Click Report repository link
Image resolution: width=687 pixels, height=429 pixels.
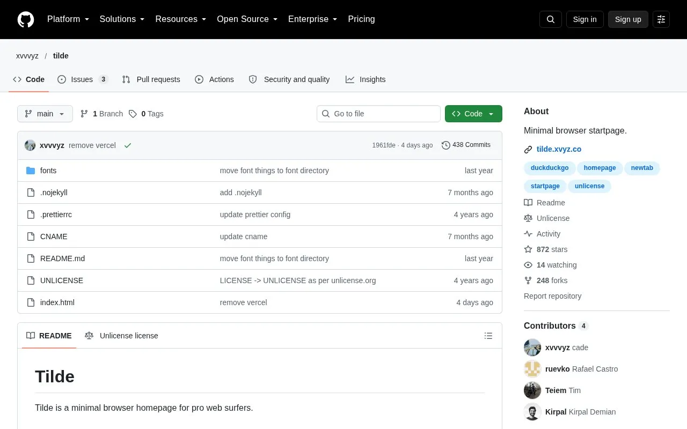pos(552,296)
